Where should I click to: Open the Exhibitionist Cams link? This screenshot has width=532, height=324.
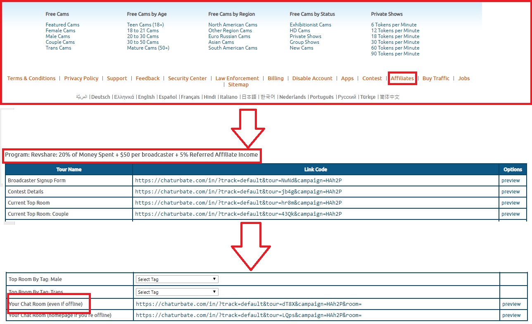(x=311, y=25)
